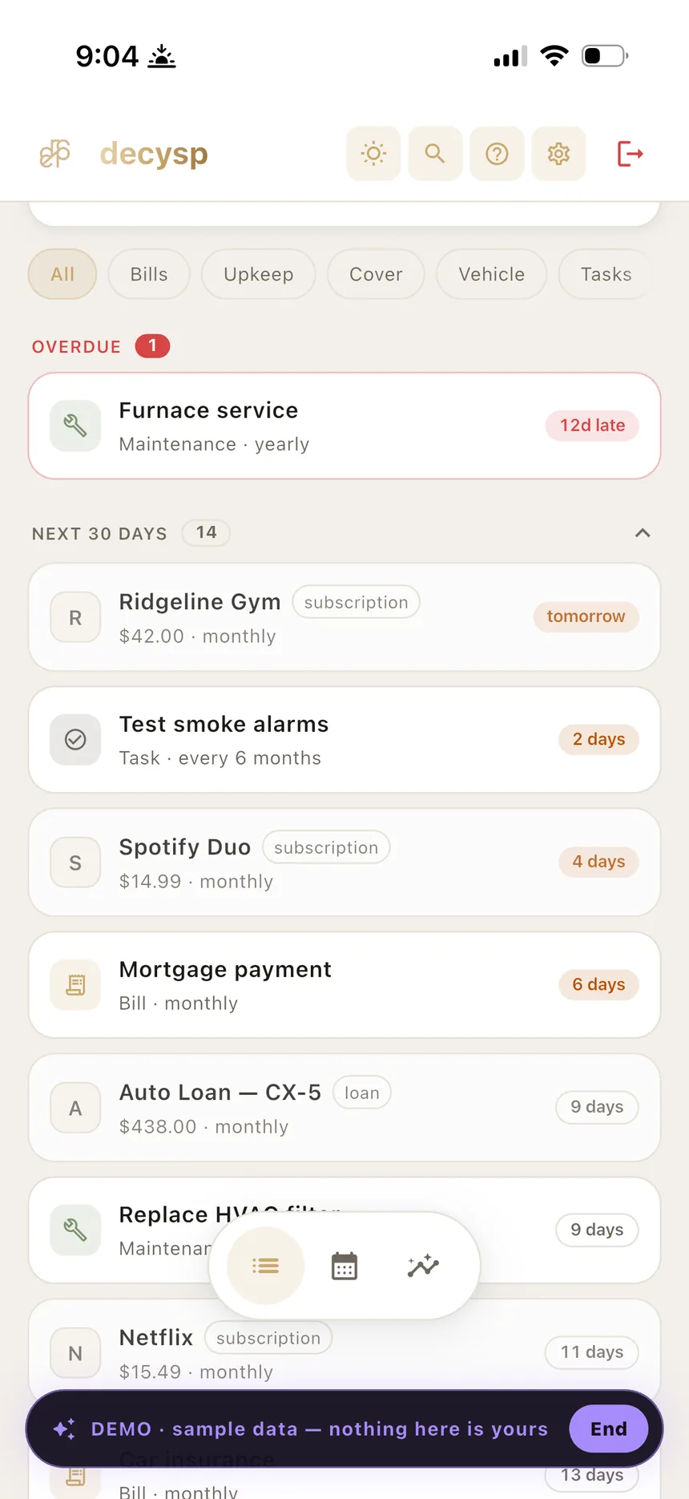Switch to calendar view icon

pos(344,1266)
